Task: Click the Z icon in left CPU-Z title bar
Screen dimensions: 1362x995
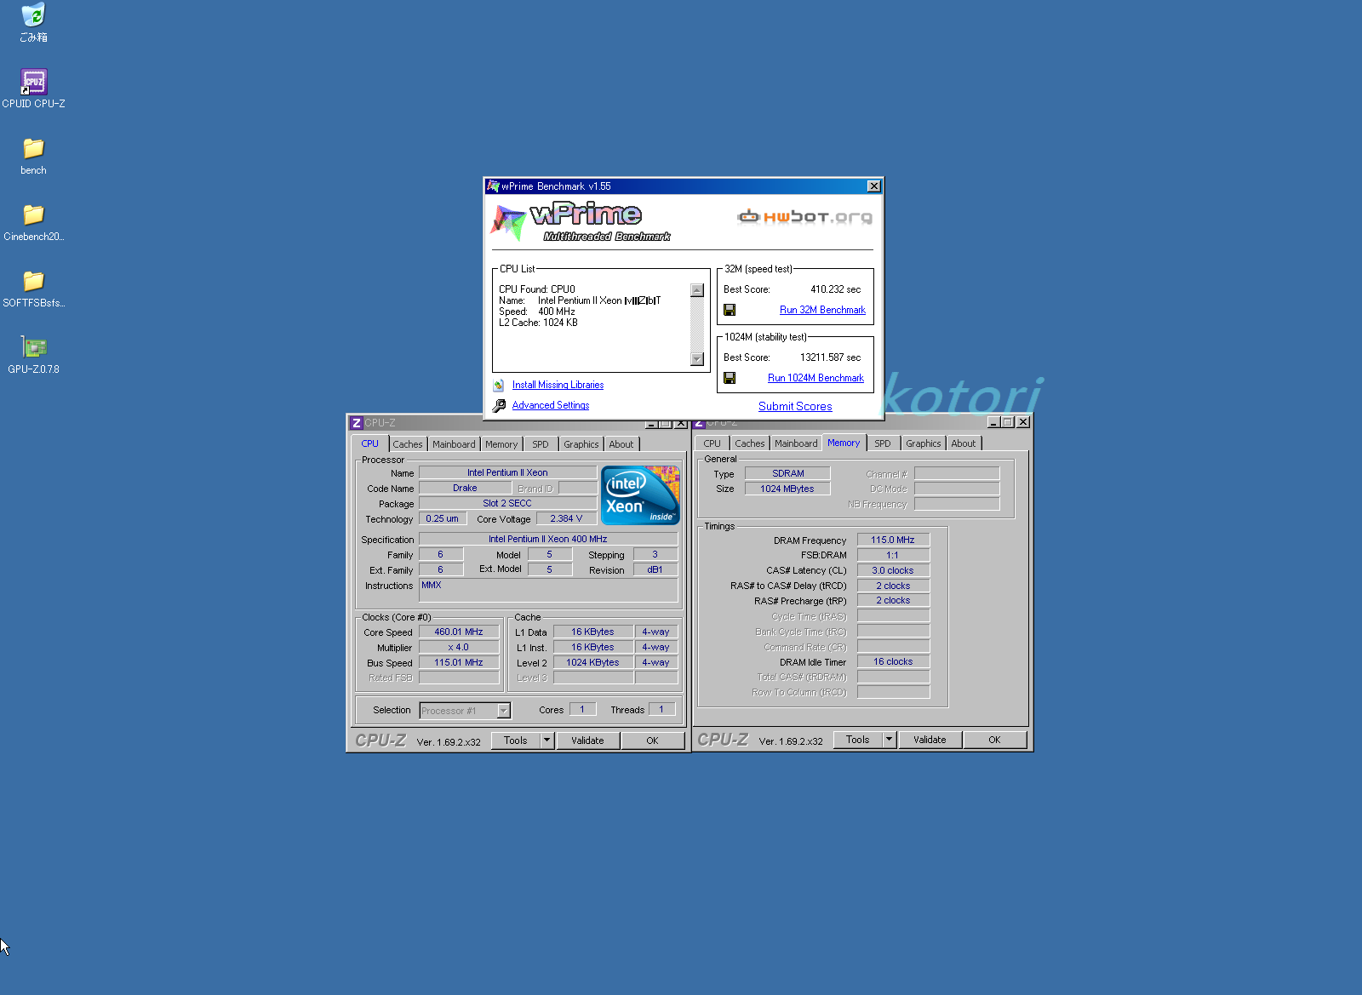Action: [x=357, y=423]
